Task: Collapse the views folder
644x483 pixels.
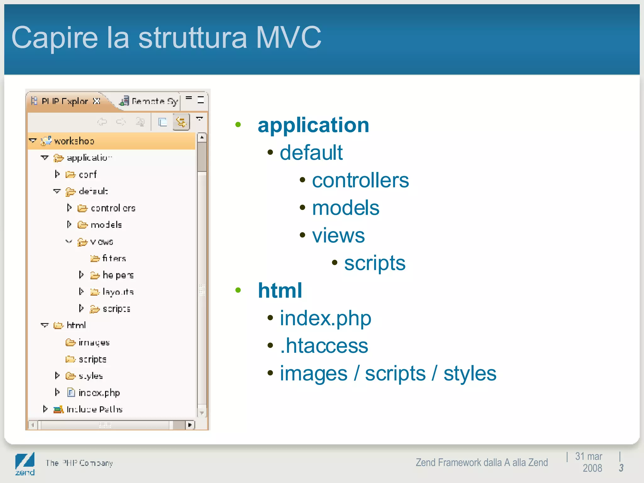Action: coord(69,241)
